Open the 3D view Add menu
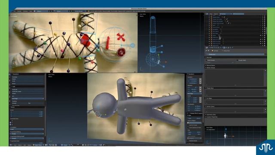Viewport: 275px width, 155px height. pos(25,145)
